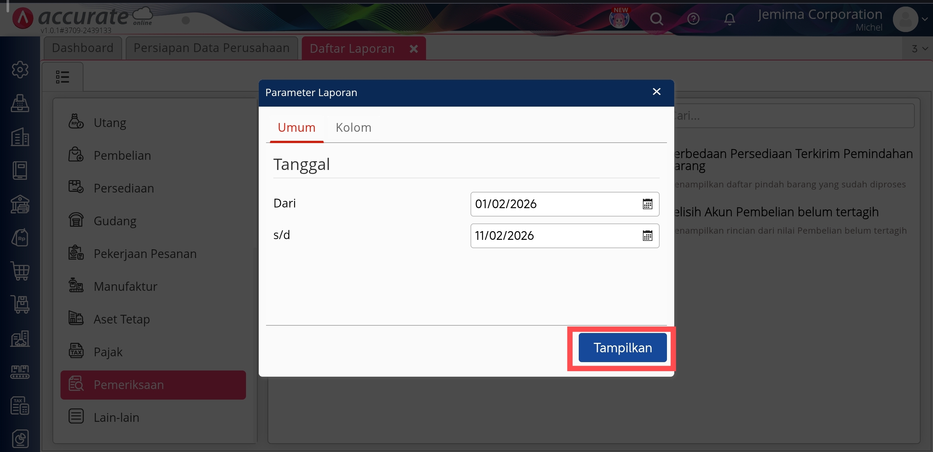Viewport: 933px width, 452px height.
Task: Select Pajak report category
Action: point(108,352)
